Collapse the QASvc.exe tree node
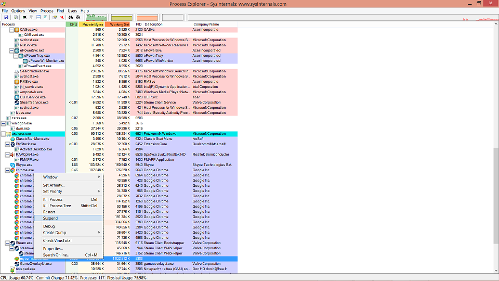Image resolution: width=499 pixels, height=281 pixels. [x=11, y=30]
